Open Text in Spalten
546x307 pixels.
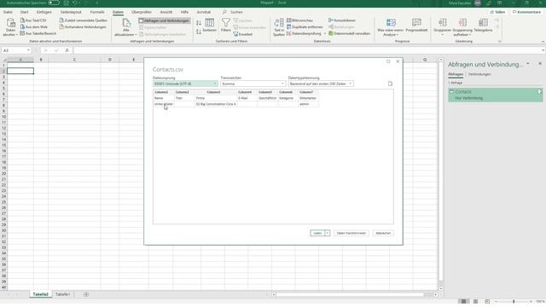coord(279,27)
